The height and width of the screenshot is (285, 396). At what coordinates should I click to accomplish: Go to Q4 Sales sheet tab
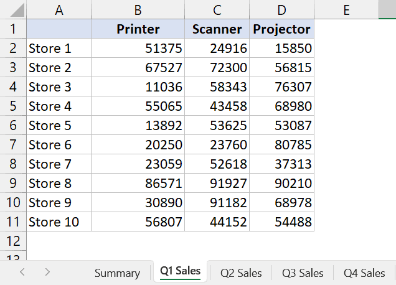click(364, 273)
